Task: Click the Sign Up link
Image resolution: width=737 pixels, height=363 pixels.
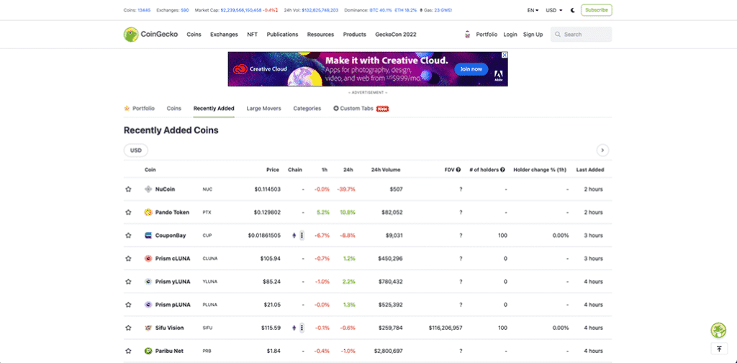Action: pos(533,35)
